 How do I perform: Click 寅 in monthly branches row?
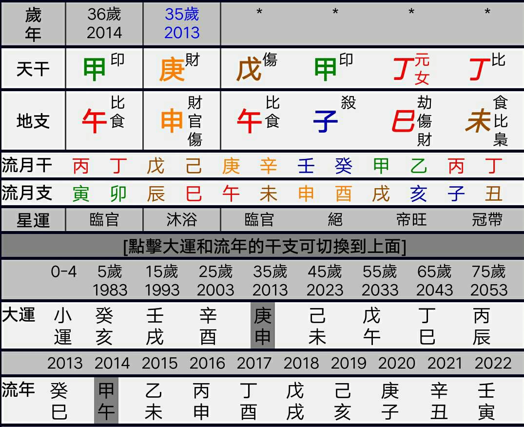(80, 194)
